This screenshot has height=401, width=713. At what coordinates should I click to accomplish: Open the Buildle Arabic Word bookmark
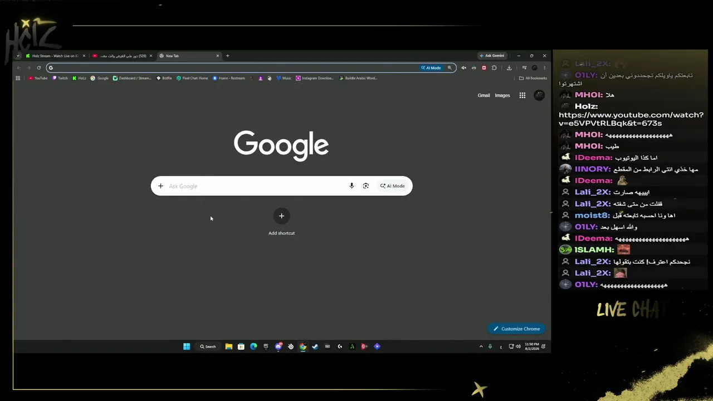[x=358, y=78]
